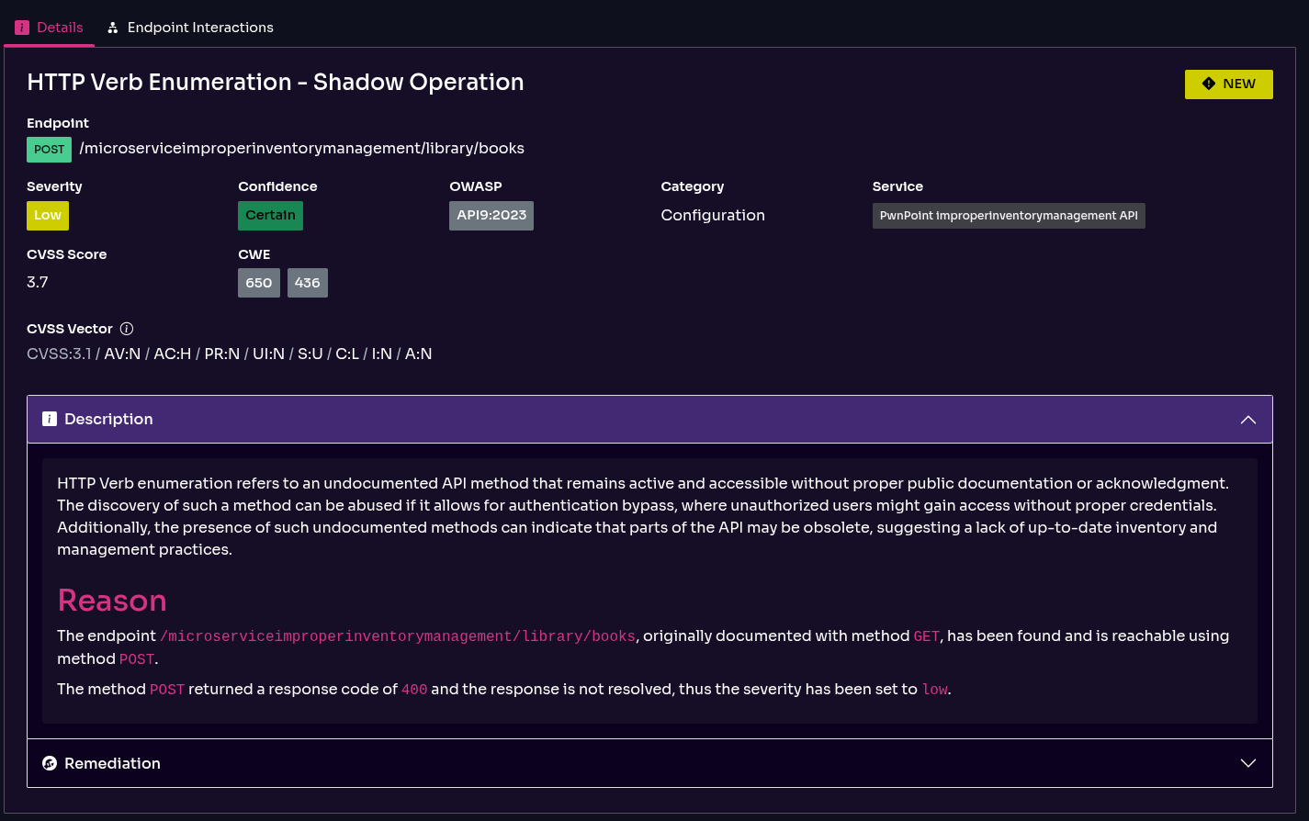1309x821 pixels.
Task: Collapse the Description section
Action: coord(1248,419)
